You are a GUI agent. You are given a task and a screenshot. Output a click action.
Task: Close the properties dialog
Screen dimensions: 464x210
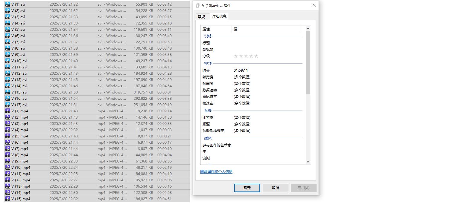tap(314, 6)
